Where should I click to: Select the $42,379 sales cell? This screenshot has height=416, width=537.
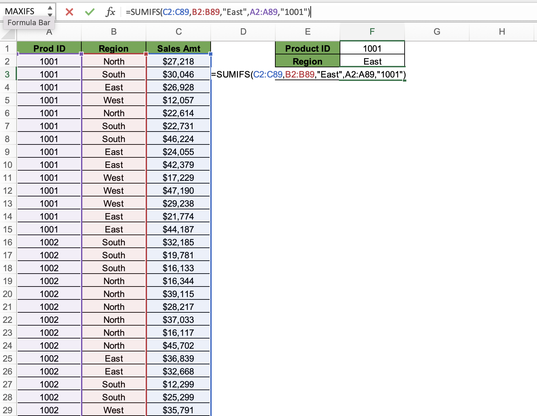coord(178,165)
